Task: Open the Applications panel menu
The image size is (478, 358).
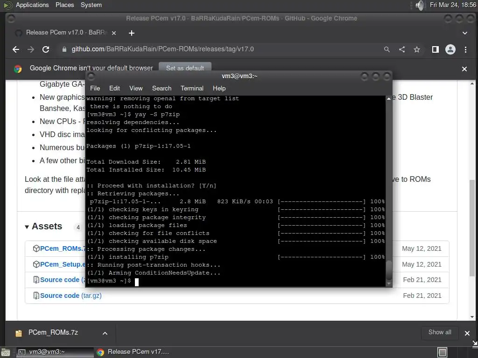Action: click(x=32, y=5)
